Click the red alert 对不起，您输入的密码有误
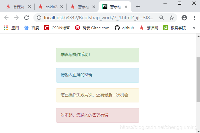 (98, 115)
